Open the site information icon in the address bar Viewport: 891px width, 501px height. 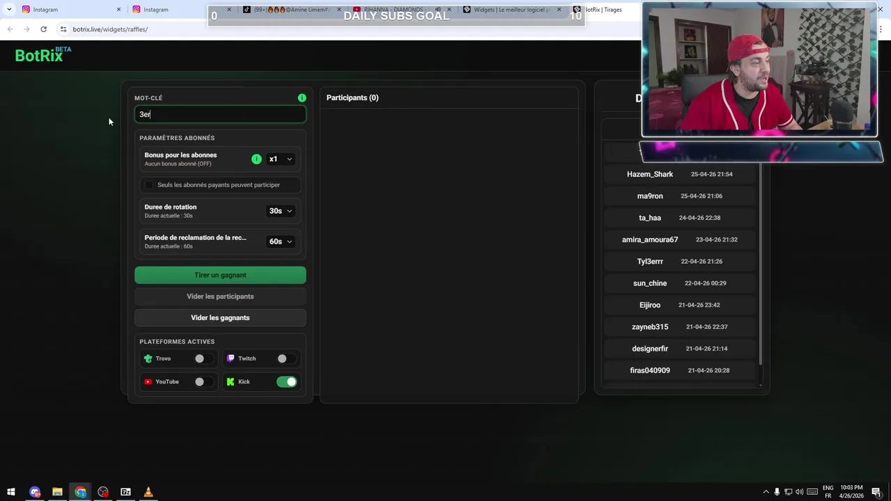tap(63, 29)
